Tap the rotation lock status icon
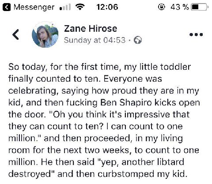 coord(162,7)
